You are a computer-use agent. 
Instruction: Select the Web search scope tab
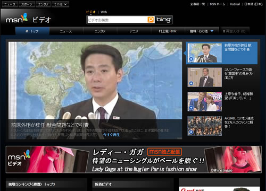tap(104, 12)
